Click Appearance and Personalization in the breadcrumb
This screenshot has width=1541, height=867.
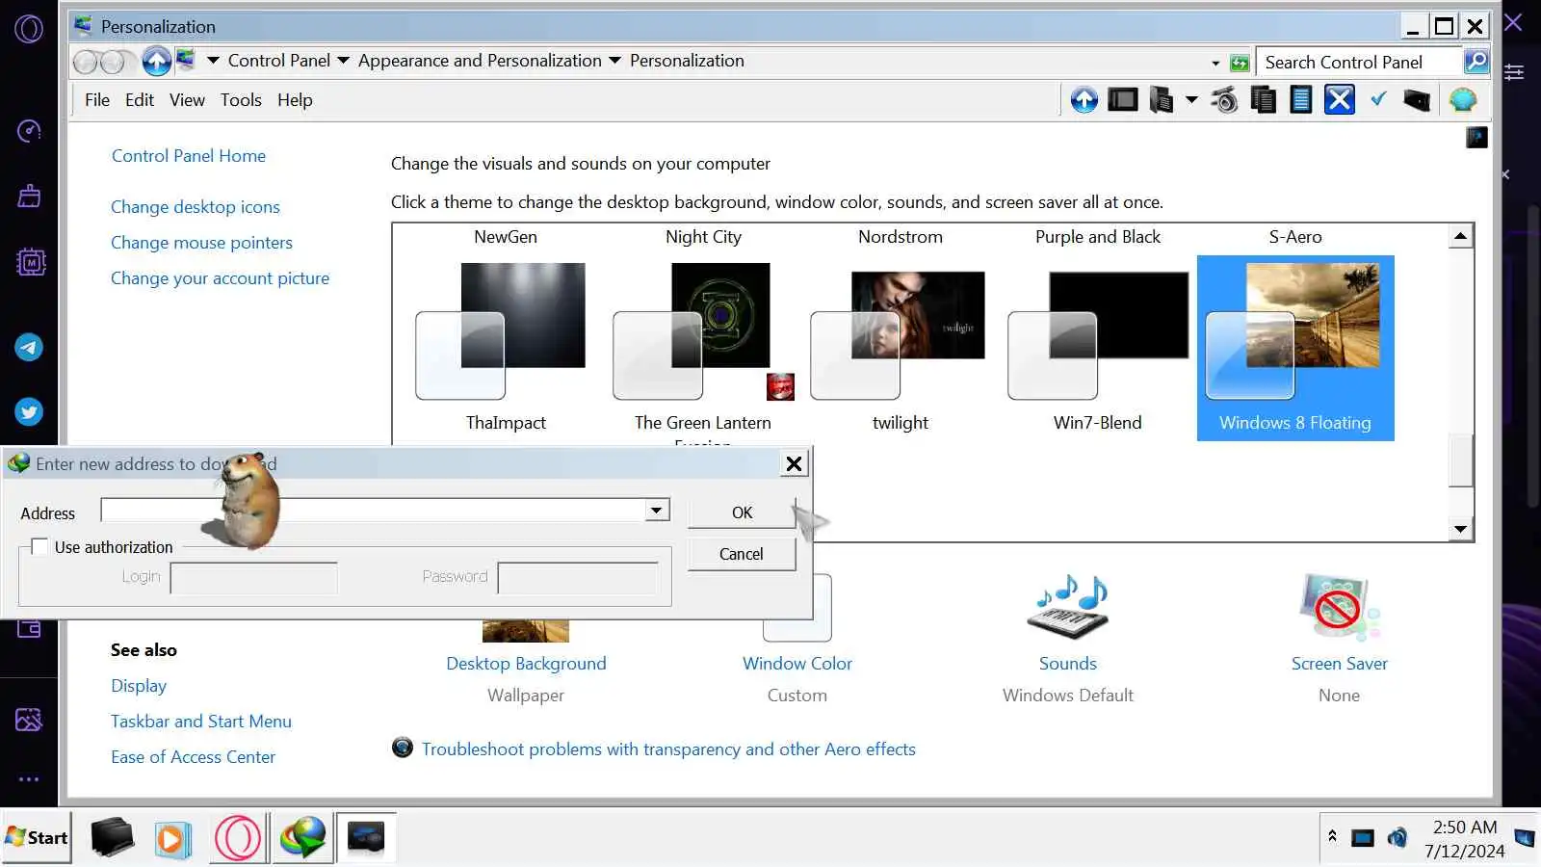480,61
